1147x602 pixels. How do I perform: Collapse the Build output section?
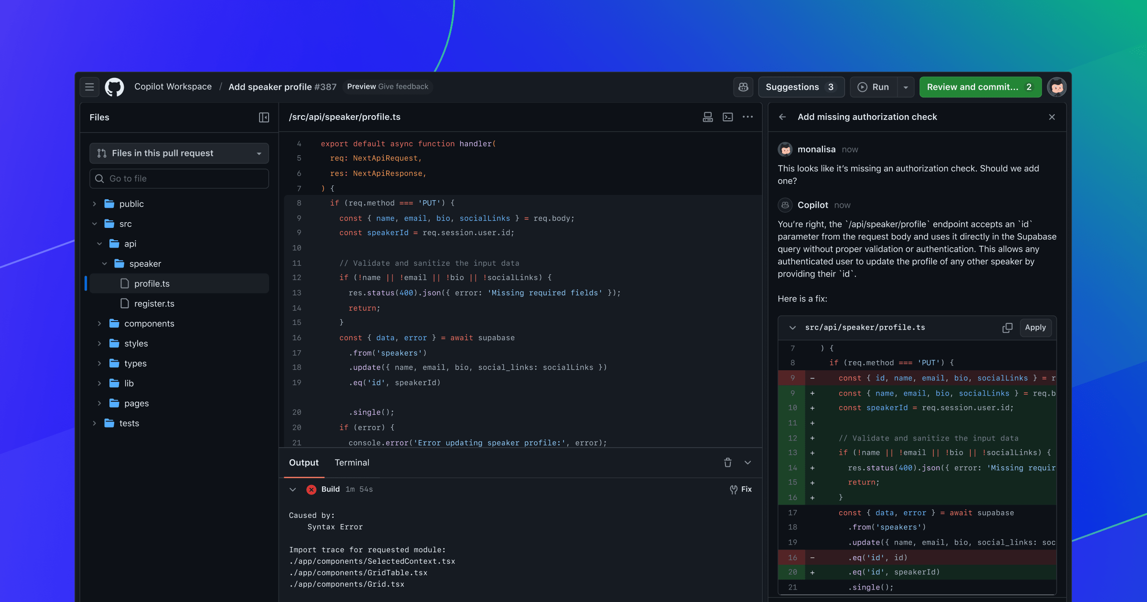293,489
